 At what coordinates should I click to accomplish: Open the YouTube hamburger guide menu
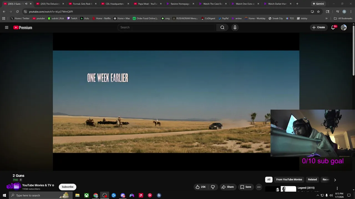7,27
